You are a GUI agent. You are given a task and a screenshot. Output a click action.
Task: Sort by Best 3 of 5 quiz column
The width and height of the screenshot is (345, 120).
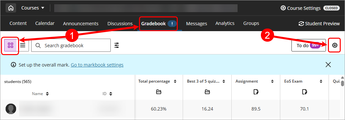click(224, 81)
